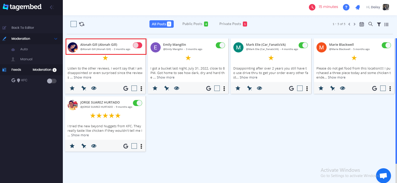The height and width of the screenshot is (183, 397).
Task: Open the live chat bubble icon
Action: 383,175
